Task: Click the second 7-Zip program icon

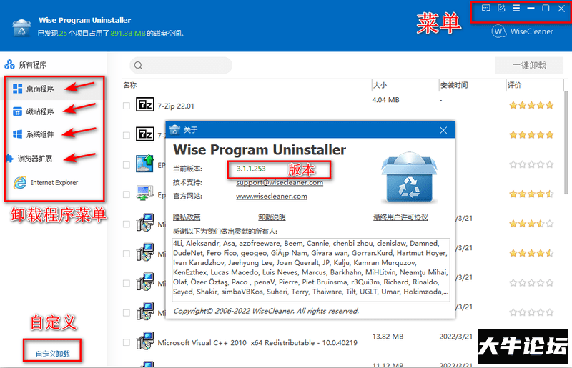Action: [x=145, y=134]
